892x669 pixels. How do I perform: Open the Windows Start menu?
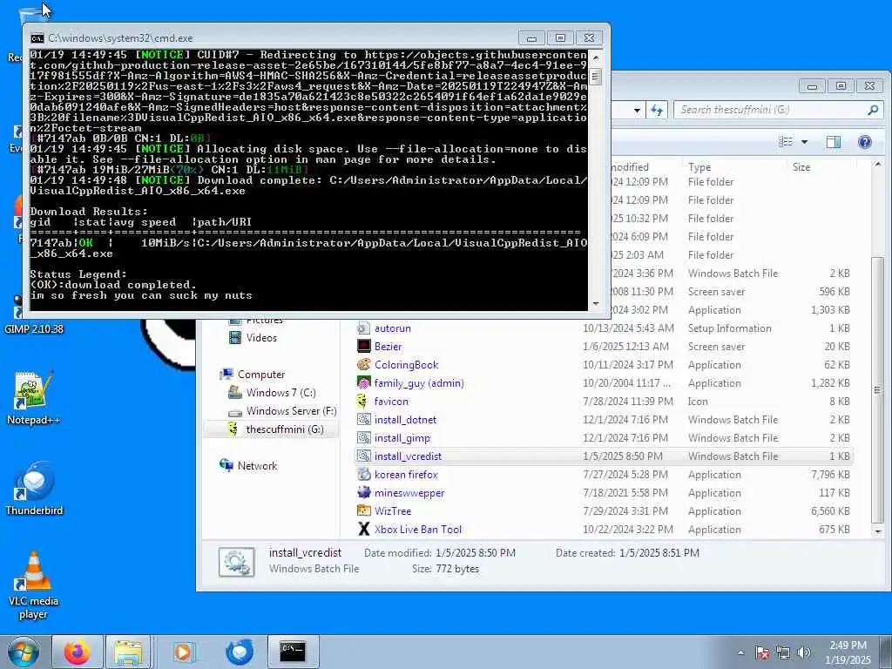[x=24, y=652]
